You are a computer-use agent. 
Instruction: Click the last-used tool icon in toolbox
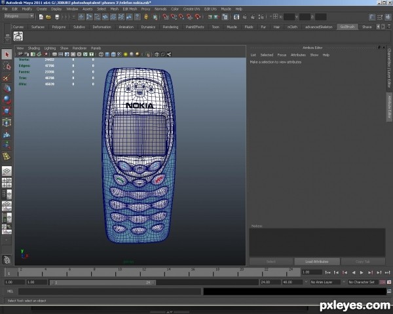coord(7,156)
